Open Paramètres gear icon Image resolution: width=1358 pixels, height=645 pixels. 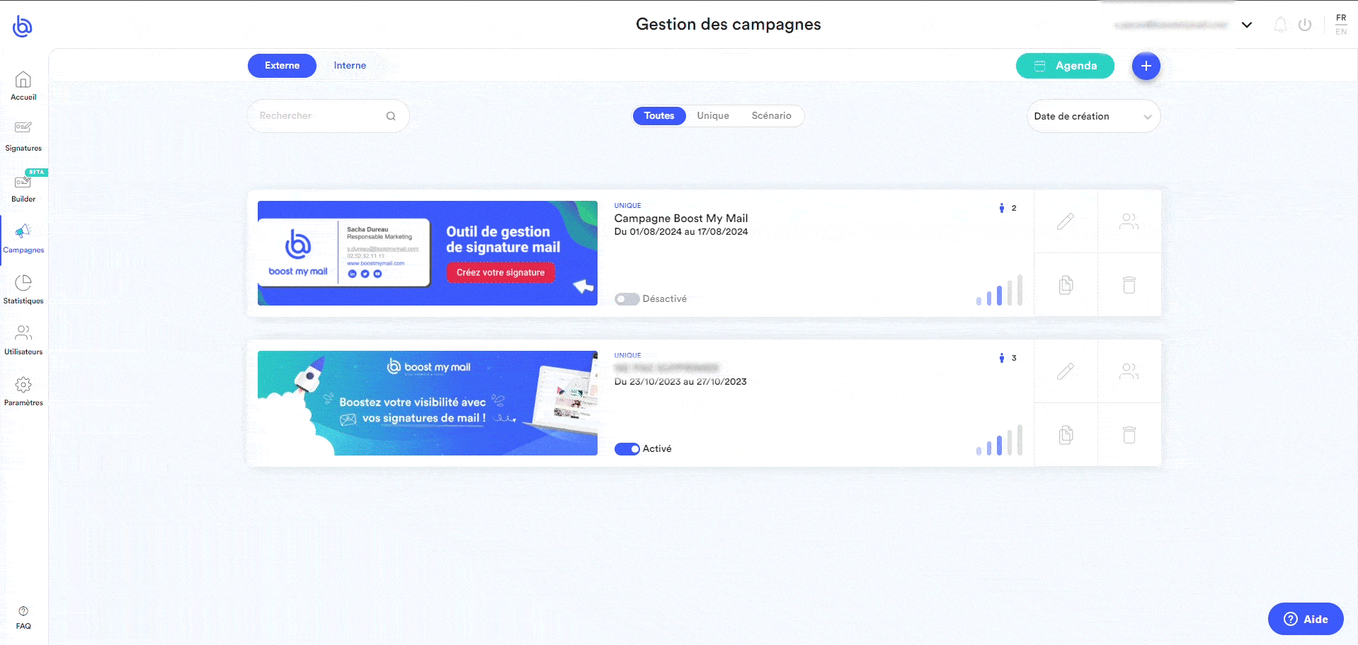(x=23, y=385)
